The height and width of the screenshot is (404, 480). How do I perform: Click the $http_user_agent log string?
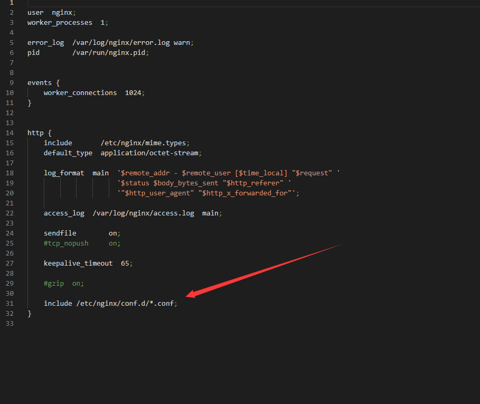point(158,193)
